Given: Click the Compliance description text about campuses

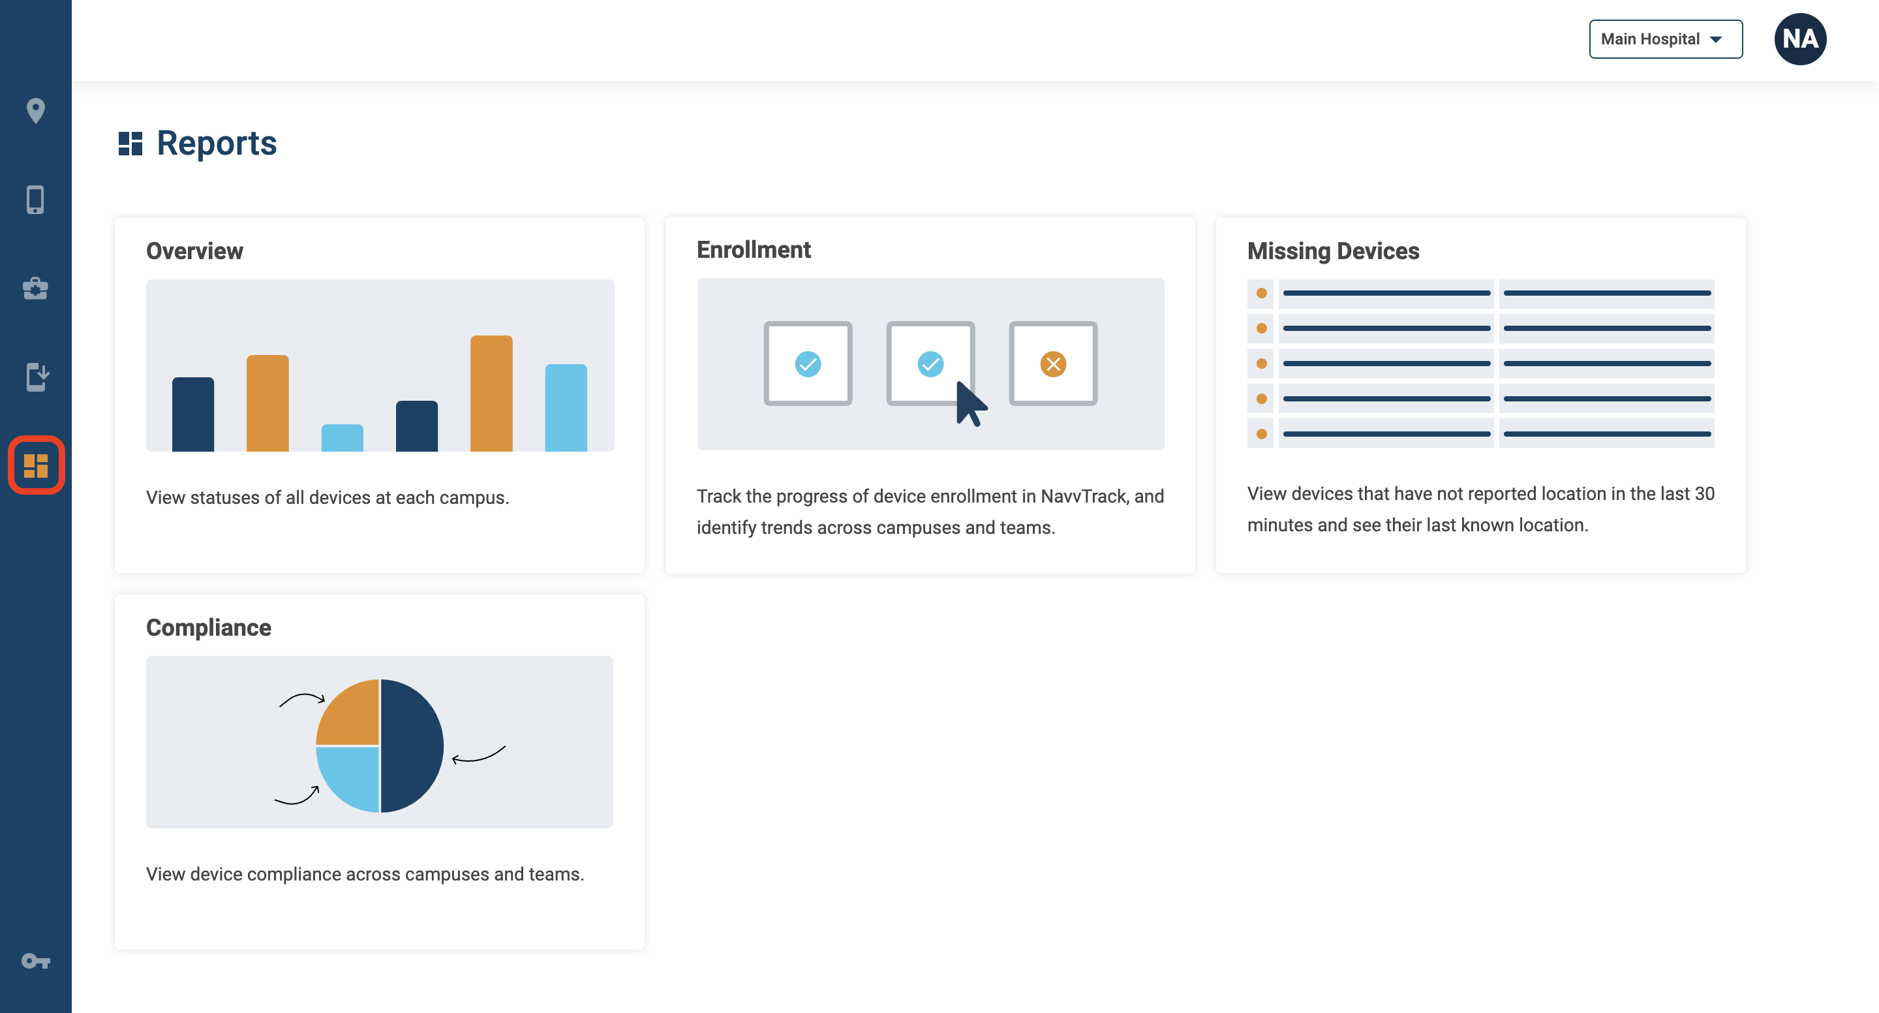Looking at the screenshot, I should (x=365, y=875).
